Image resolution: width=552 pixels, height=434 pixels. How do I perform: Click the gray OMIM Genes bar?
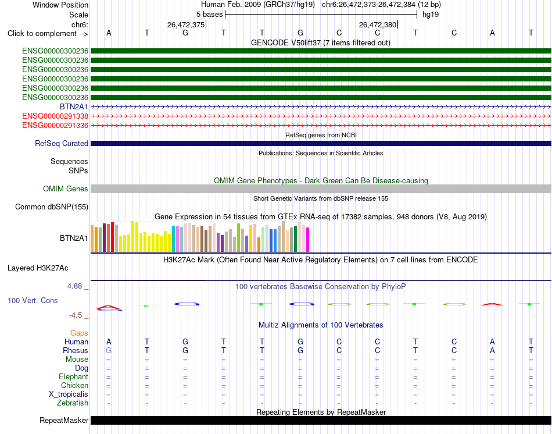point(321,188)
